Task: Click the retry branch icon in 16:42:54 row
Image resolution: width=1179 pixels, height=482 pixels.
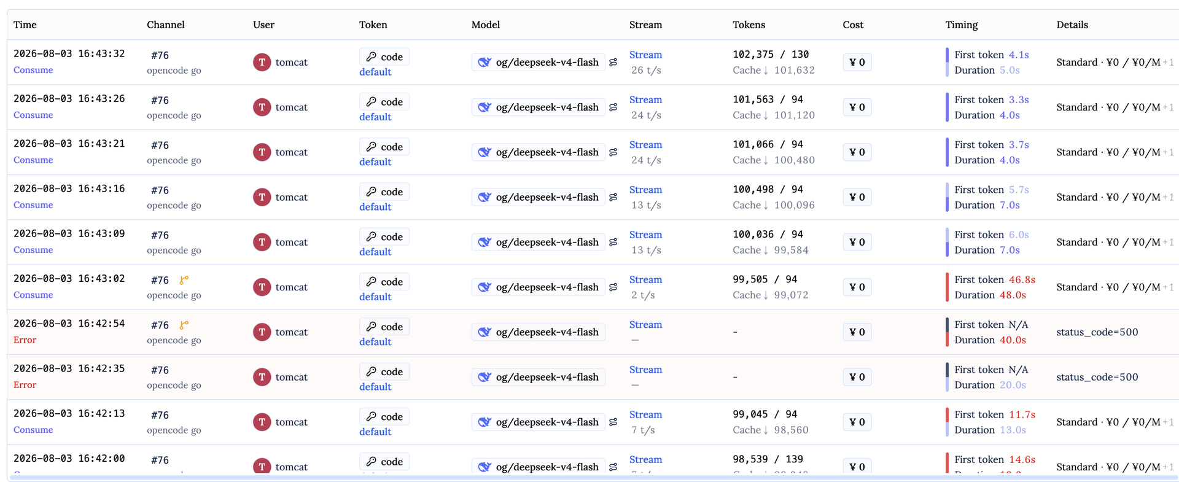Action: (184, 325)
